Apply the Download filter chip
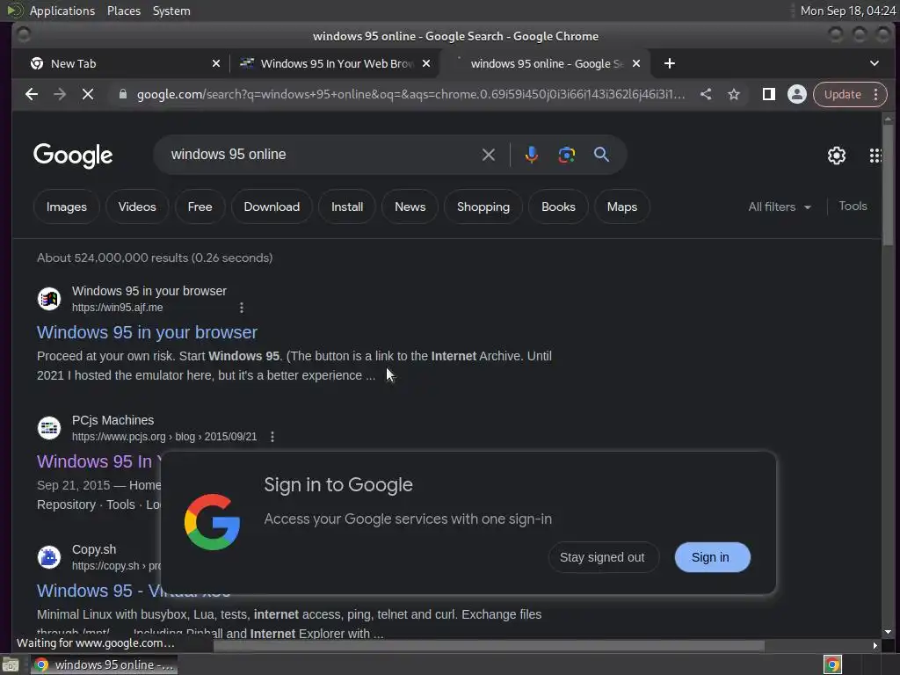The height and width of the screenshot is (675, 900). 272,207
